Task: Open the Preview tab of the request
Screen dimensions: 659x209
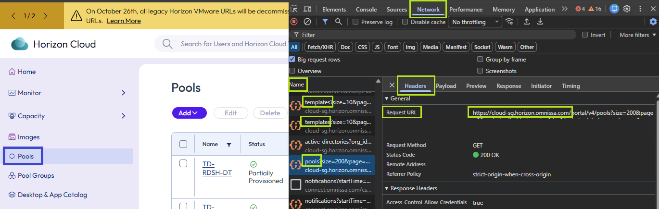Action: coord(476,86)
